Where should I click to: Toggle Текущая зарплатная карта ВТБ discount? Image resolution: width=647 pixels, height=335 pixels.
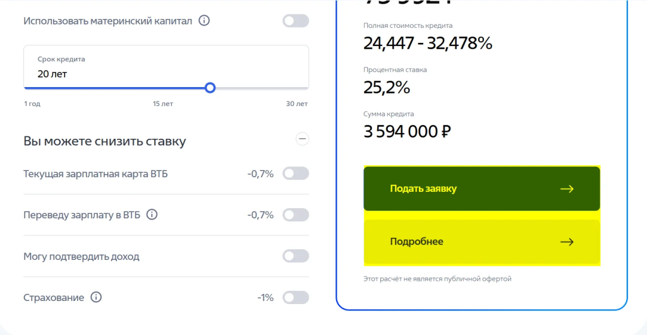[x=296, y=173]
